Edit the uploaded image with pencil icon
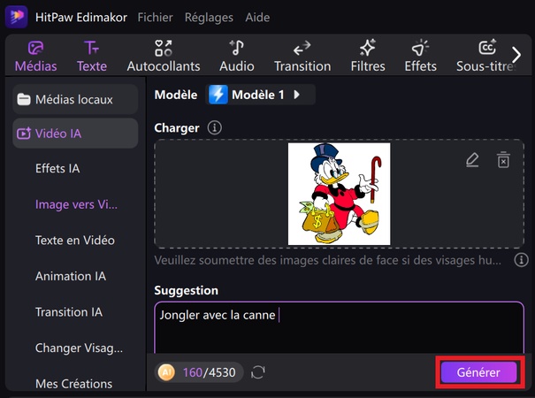 point(472,160)
